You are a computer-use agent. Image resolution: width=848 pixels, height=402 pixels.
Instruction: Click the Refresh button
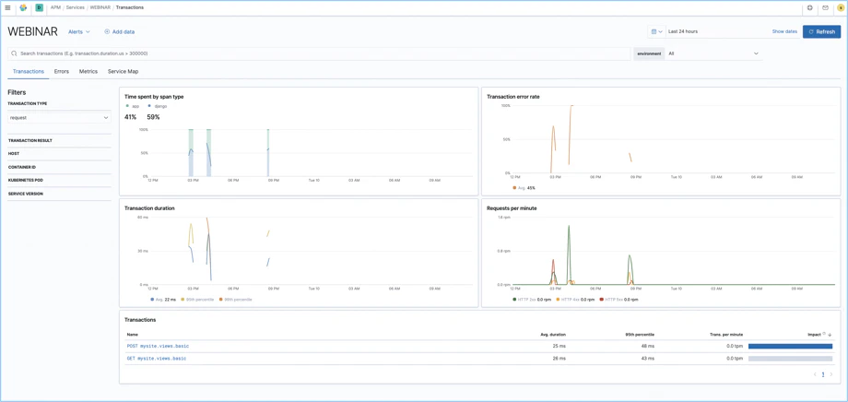tap(821, 31)
